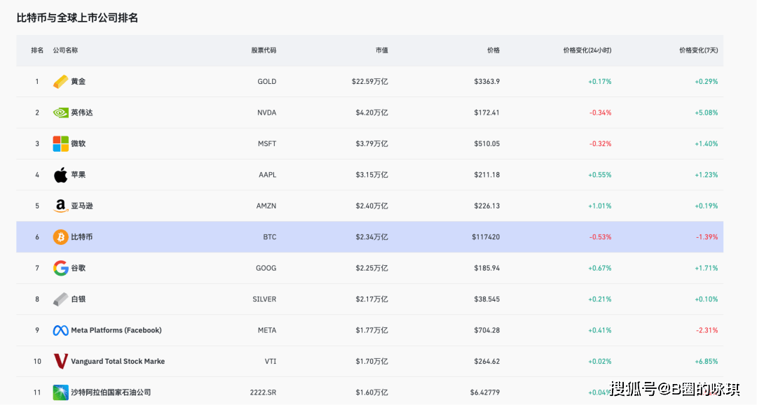Open the 苹果 company name
This screenshot has height=405, width=757.
79,175
